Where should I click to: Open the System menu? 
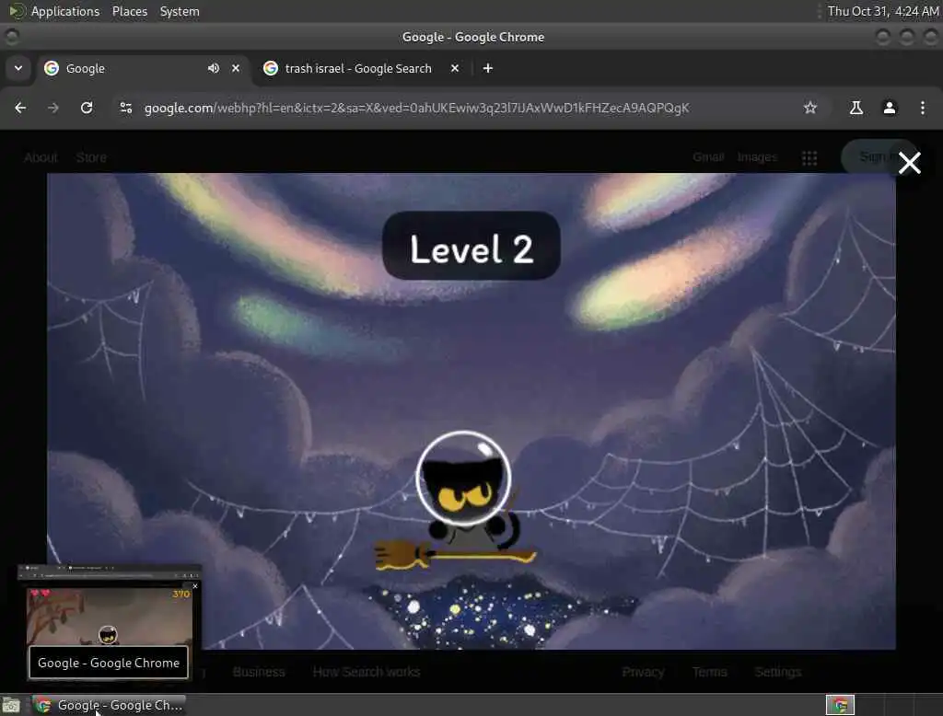(x=180, y=11)
